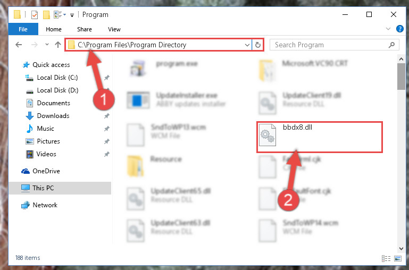Click the vertical scrollbar down arrow
The image size is (409, 270).
pos(401,248)
